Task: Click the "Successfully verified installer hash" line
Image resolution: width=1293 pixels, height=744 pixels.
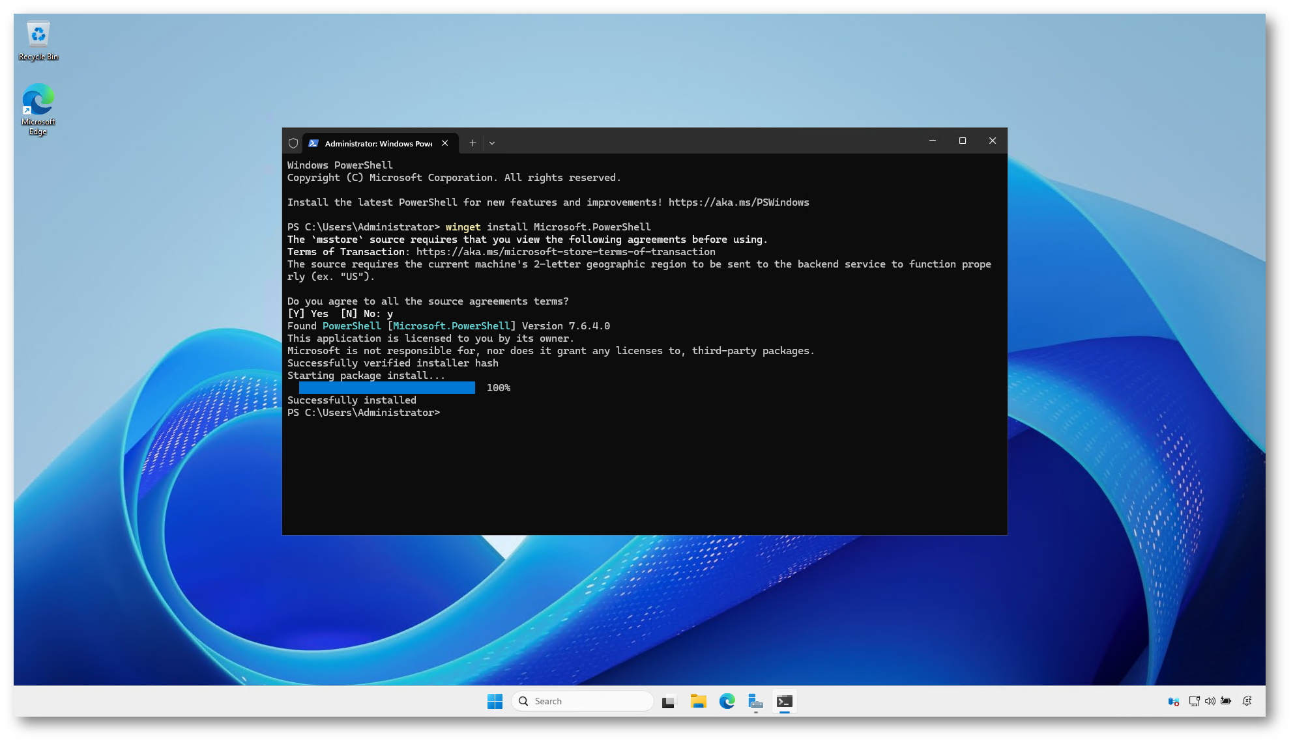Action: tap(393, 363)
